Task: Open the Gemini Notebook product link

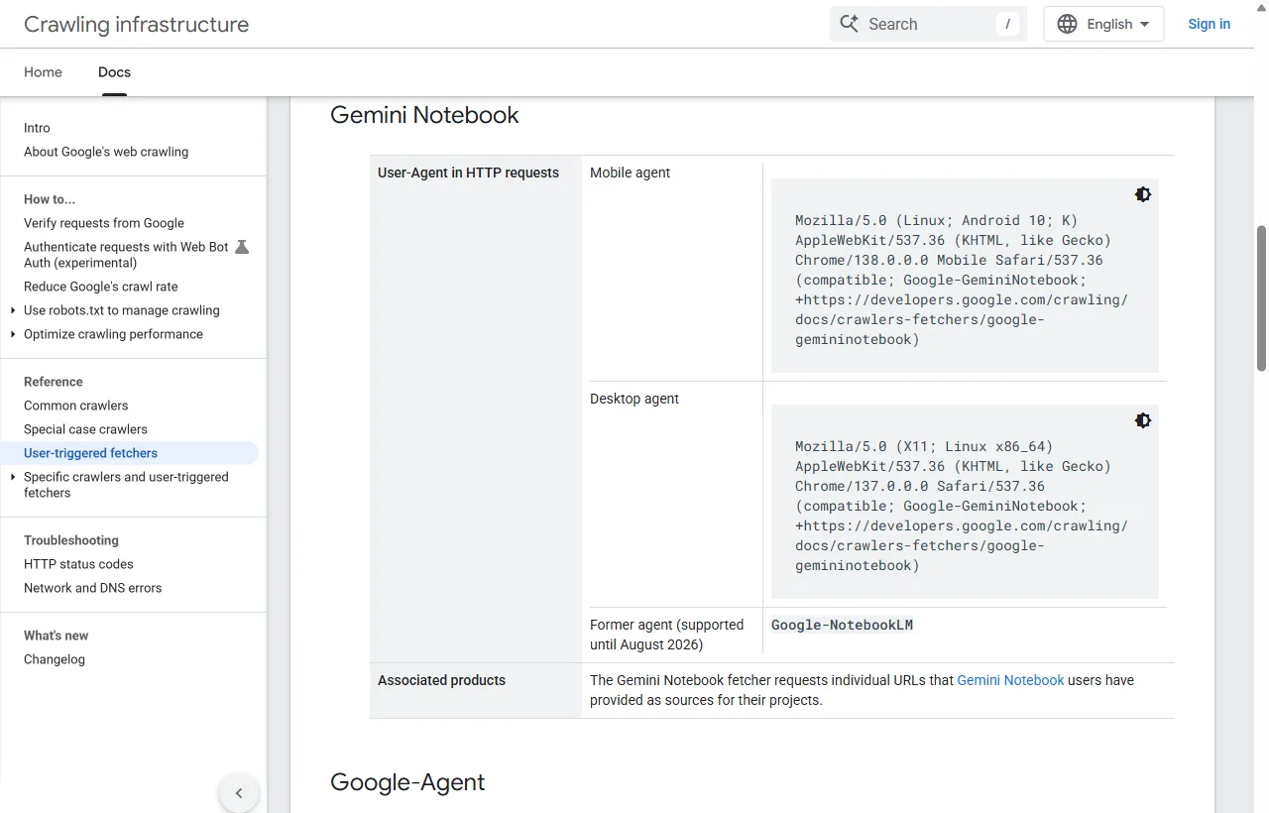Action: pyautogui.click(x=1010, y=680)
